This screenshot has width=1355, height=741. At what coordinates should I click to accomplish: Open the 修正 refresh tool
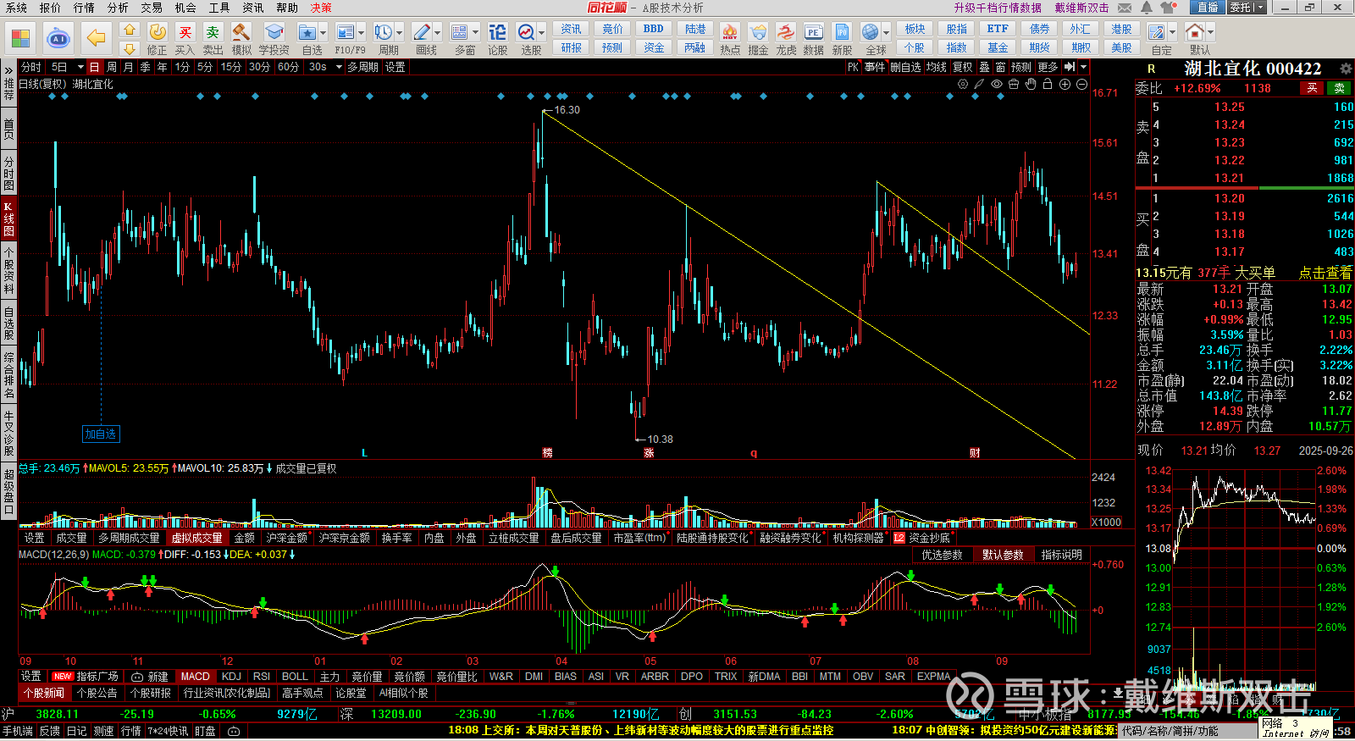click(x=158, y=32)
